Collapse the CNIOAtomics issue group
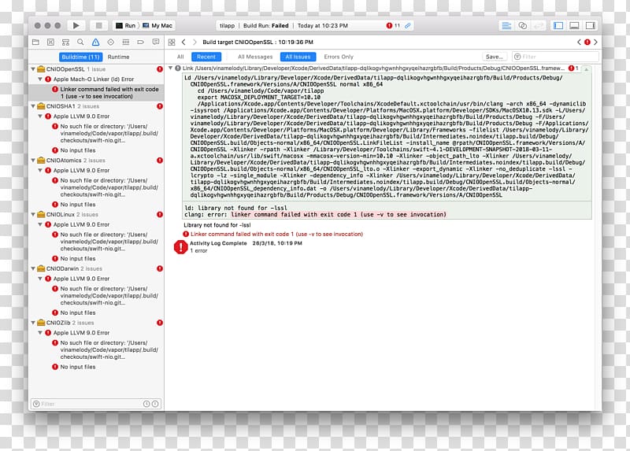 coord(33,161)
